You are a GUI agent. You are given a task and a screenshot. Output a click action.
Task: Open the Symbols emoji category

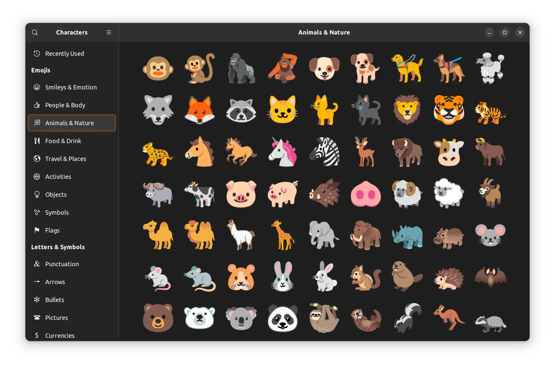[72, 212]
